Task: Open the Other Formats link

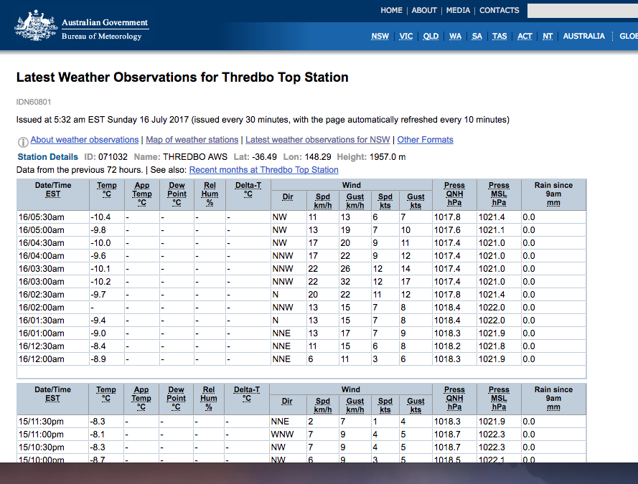Action: coord(425,140)
